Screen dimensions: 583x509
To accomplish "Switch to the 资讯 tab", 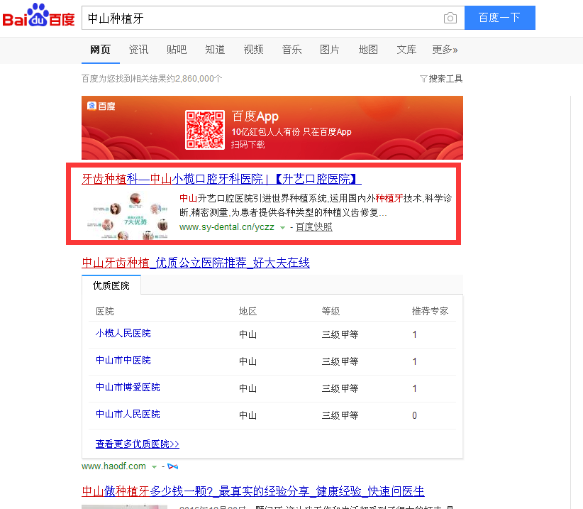I will point(139,50).
